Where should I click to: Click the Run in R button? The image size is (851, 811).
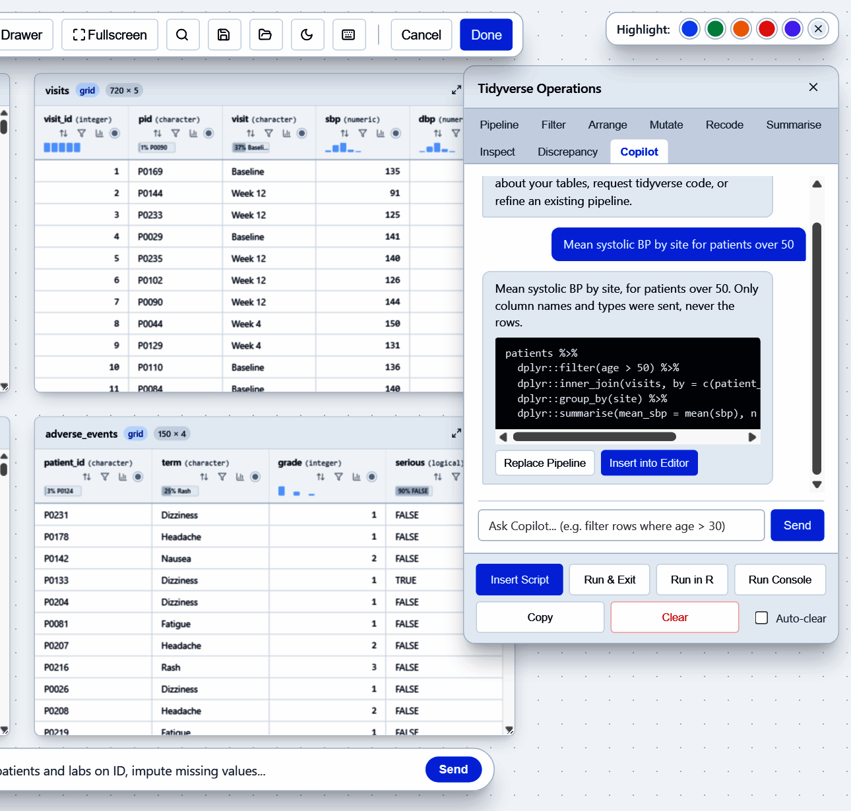click(692, 580)
